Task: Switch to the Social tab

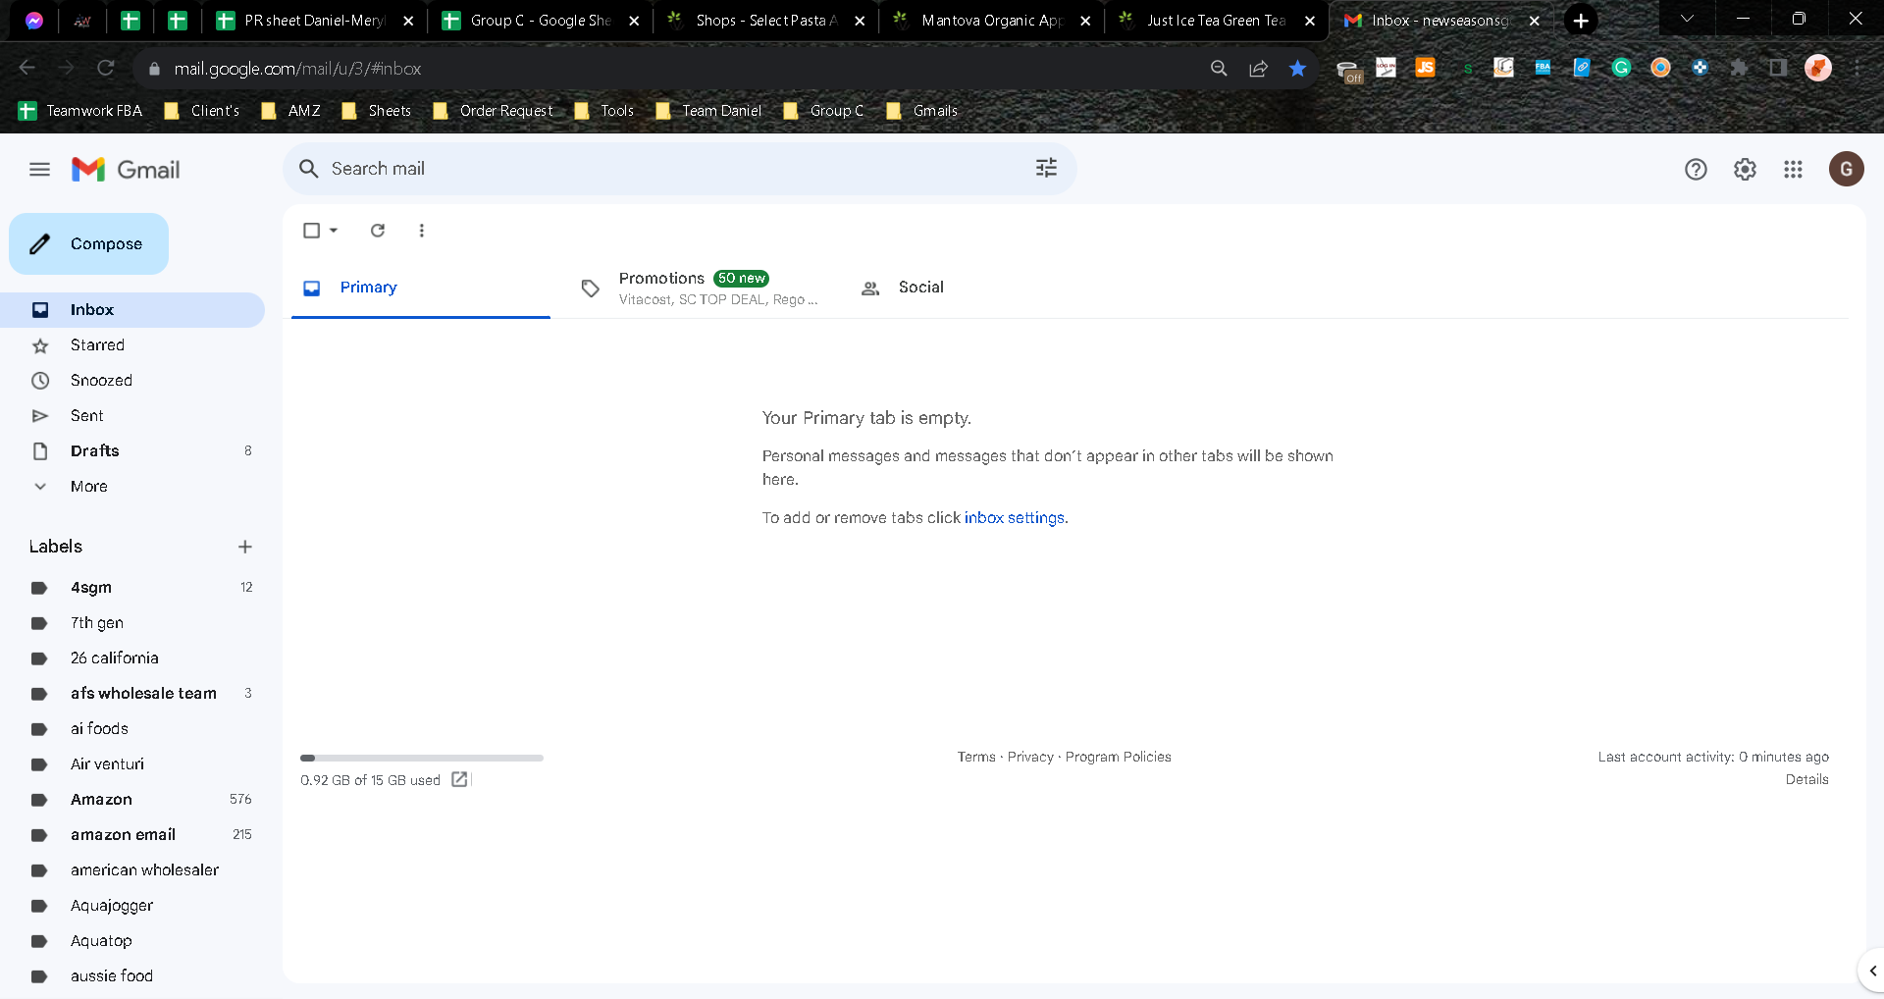Action: 978,288
